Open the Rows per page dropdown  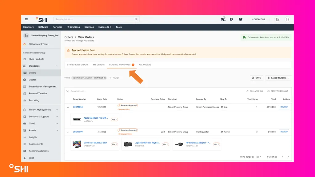pos(259,157)
